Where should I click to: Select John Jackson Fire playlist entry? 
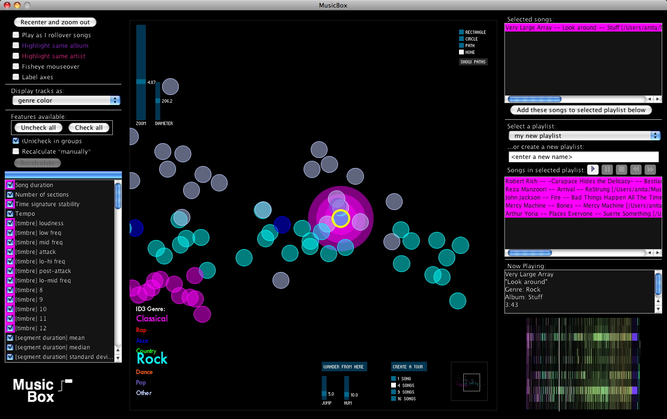[x=583, y=198]
